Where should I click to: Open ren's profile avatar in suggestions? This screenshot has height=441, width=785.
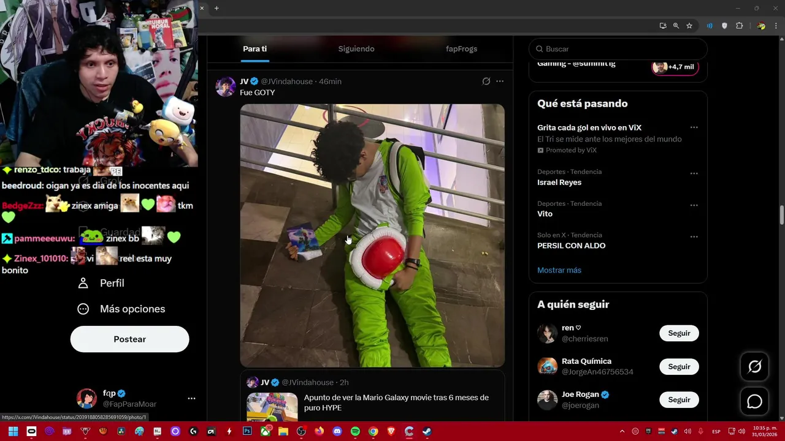click(x=547, y=333)
